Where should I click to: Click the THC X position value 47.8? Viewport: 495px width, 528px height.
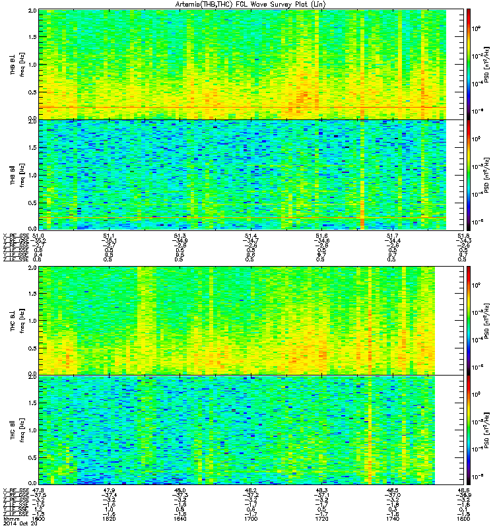pos(38,490)
